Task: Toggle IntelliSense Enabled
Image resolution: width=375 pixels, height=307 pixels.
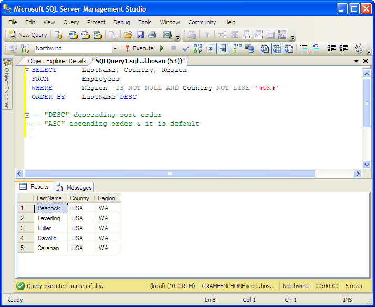Action: (222, 48)
